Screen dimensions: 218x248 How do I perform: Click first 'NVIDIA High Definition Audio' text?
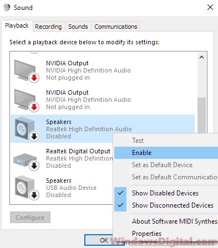click(88, 70)
